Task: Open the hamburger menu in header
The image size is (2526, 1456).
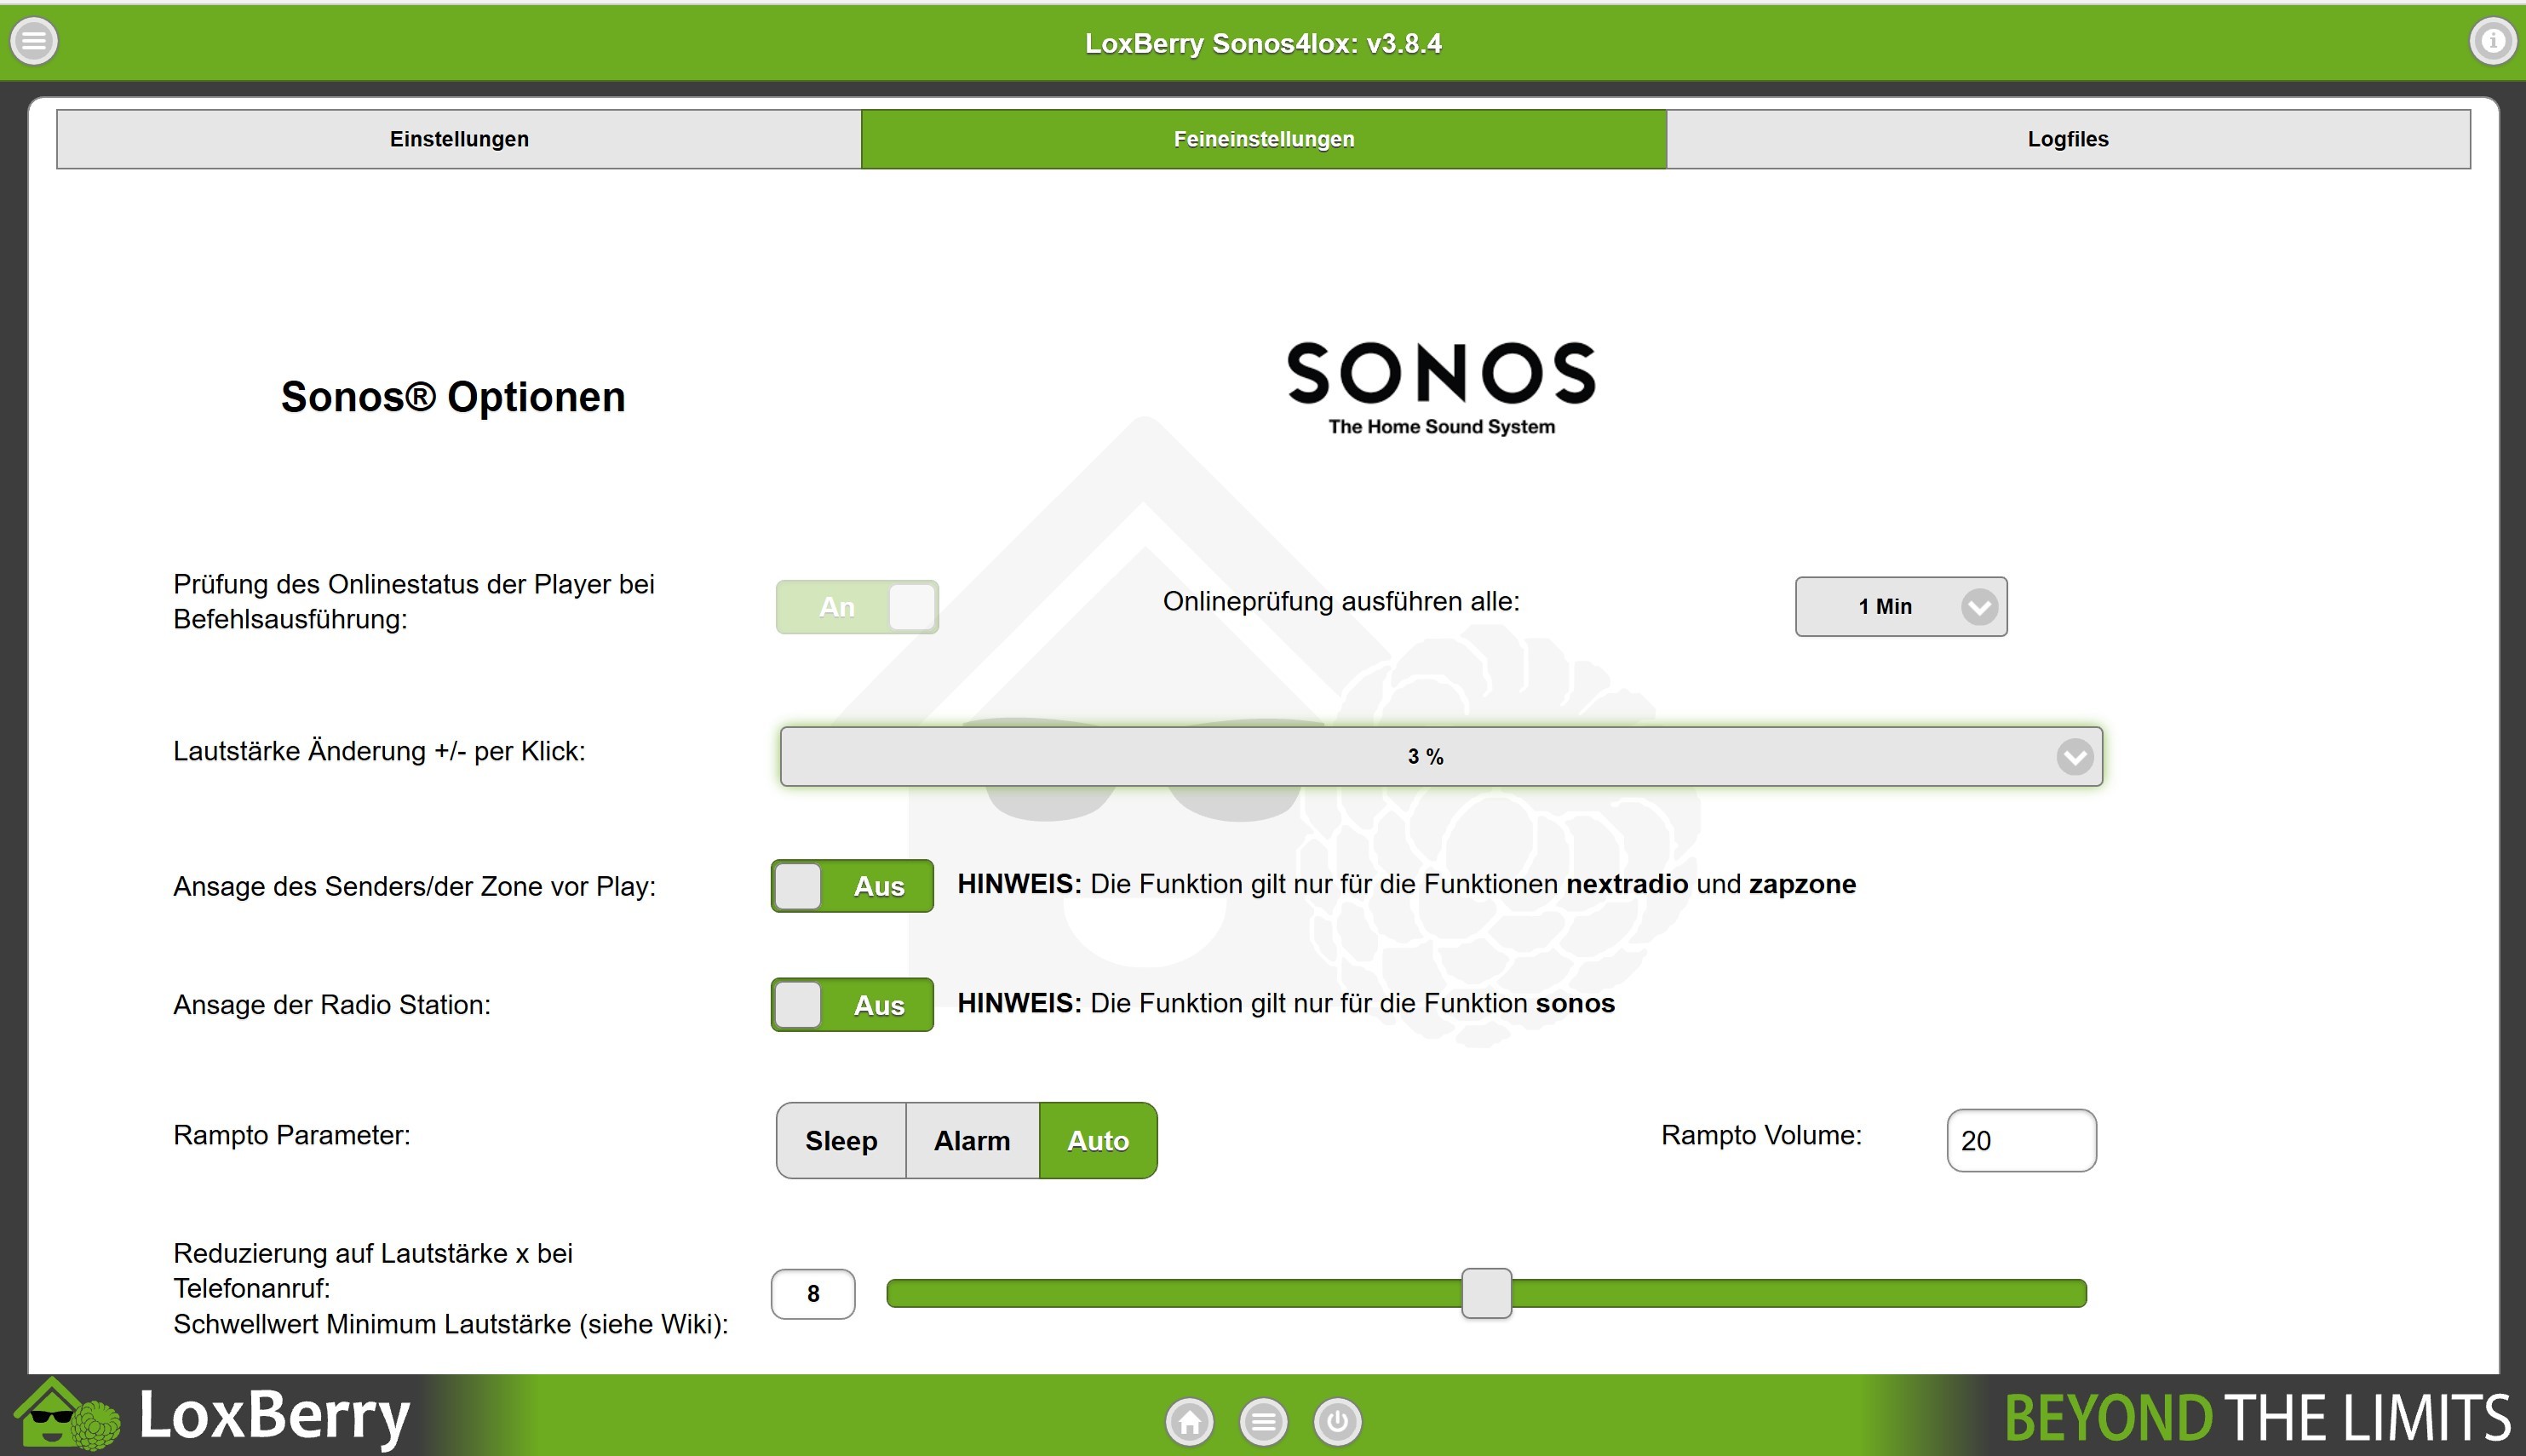Action: 34,42
